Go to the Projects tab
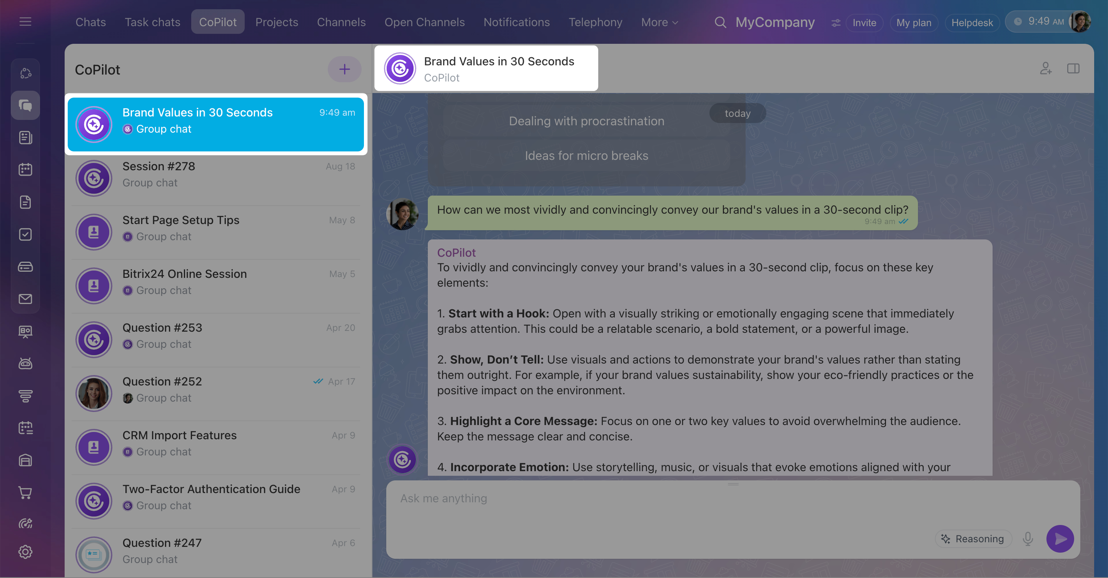 click(277, 22)
